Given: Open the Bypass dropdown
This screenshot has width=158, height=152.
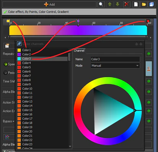Looking at the screenshot, I should click(x=8, y=121).
